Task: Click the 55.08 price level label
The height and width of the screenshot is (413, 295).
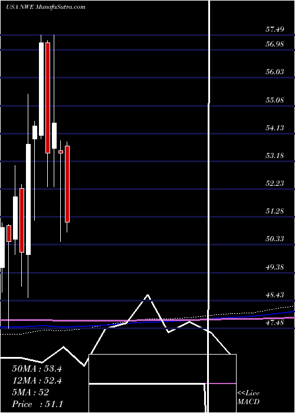Action: [275, 100]
